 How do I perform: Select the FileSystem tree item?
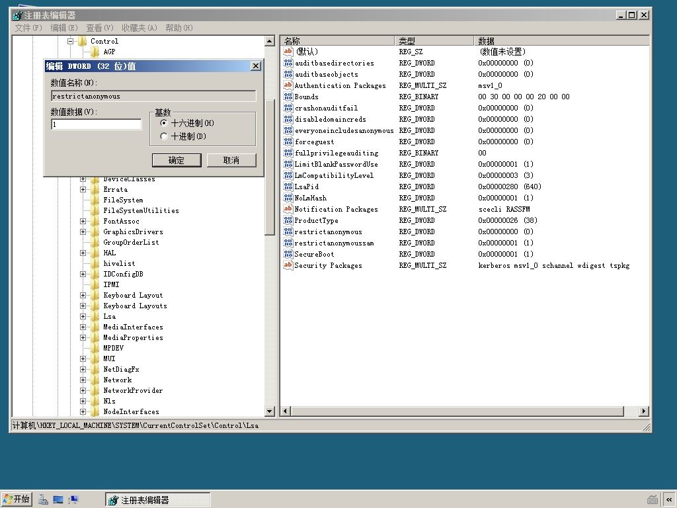tap(123, 200)
